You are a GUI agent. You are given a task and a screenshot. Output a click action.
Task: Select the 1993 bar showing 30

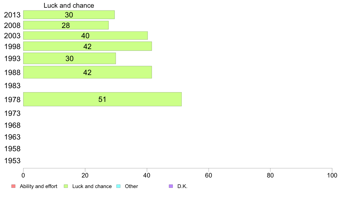tap(69, 58)
